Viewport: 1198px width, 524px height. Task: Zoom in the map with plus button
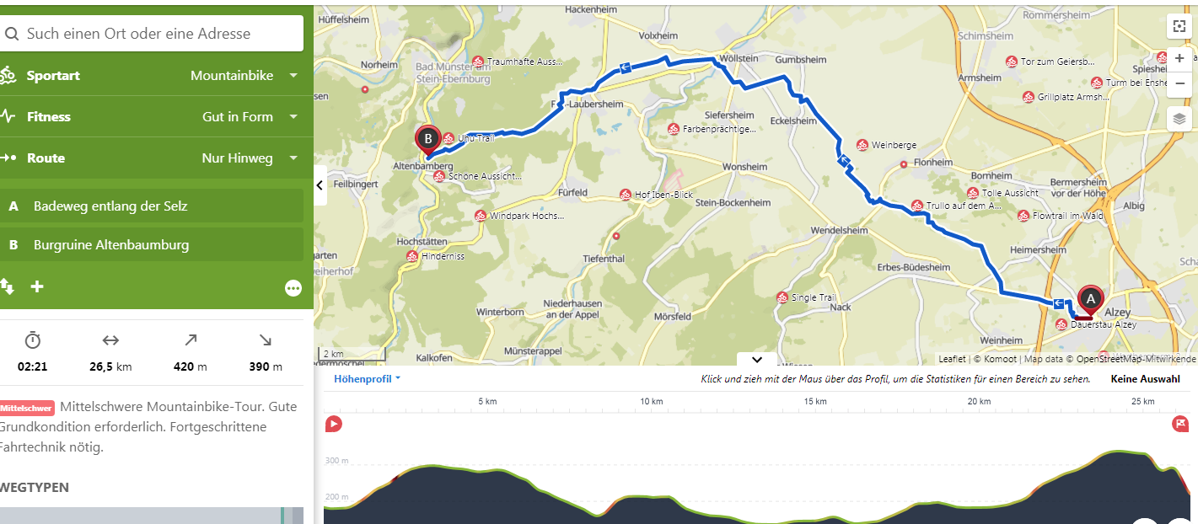1179,59
